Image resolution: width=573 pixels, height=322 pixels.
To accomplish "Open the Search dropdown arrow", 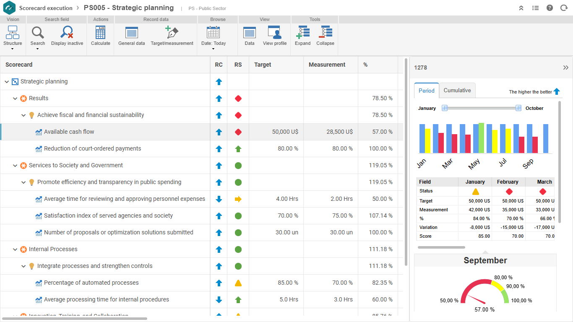I will [38, 49].
